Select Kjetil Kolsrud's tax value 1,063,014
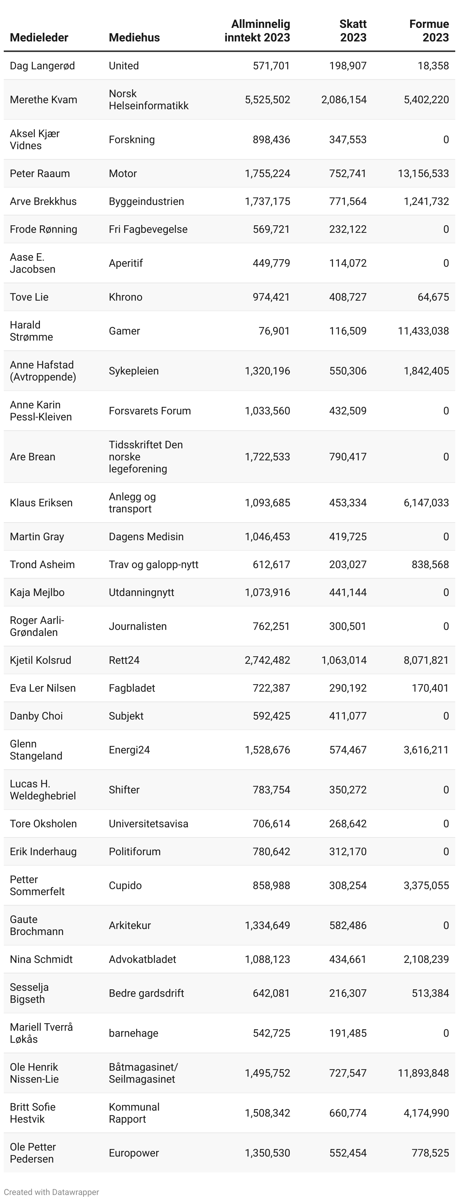Image resolution: width=459 pixels, height=1201 pixels. coord(343,660)
